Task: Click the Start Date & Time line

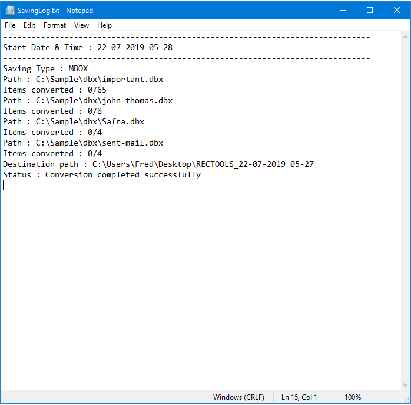Action: tap(88, 48)
